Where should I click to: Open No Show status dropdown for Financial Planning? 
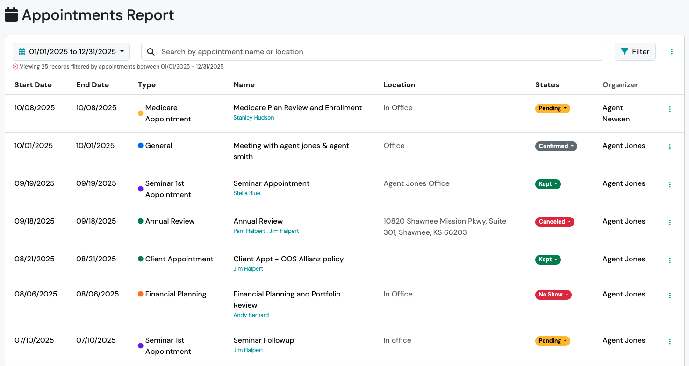[x=553, y=295]
